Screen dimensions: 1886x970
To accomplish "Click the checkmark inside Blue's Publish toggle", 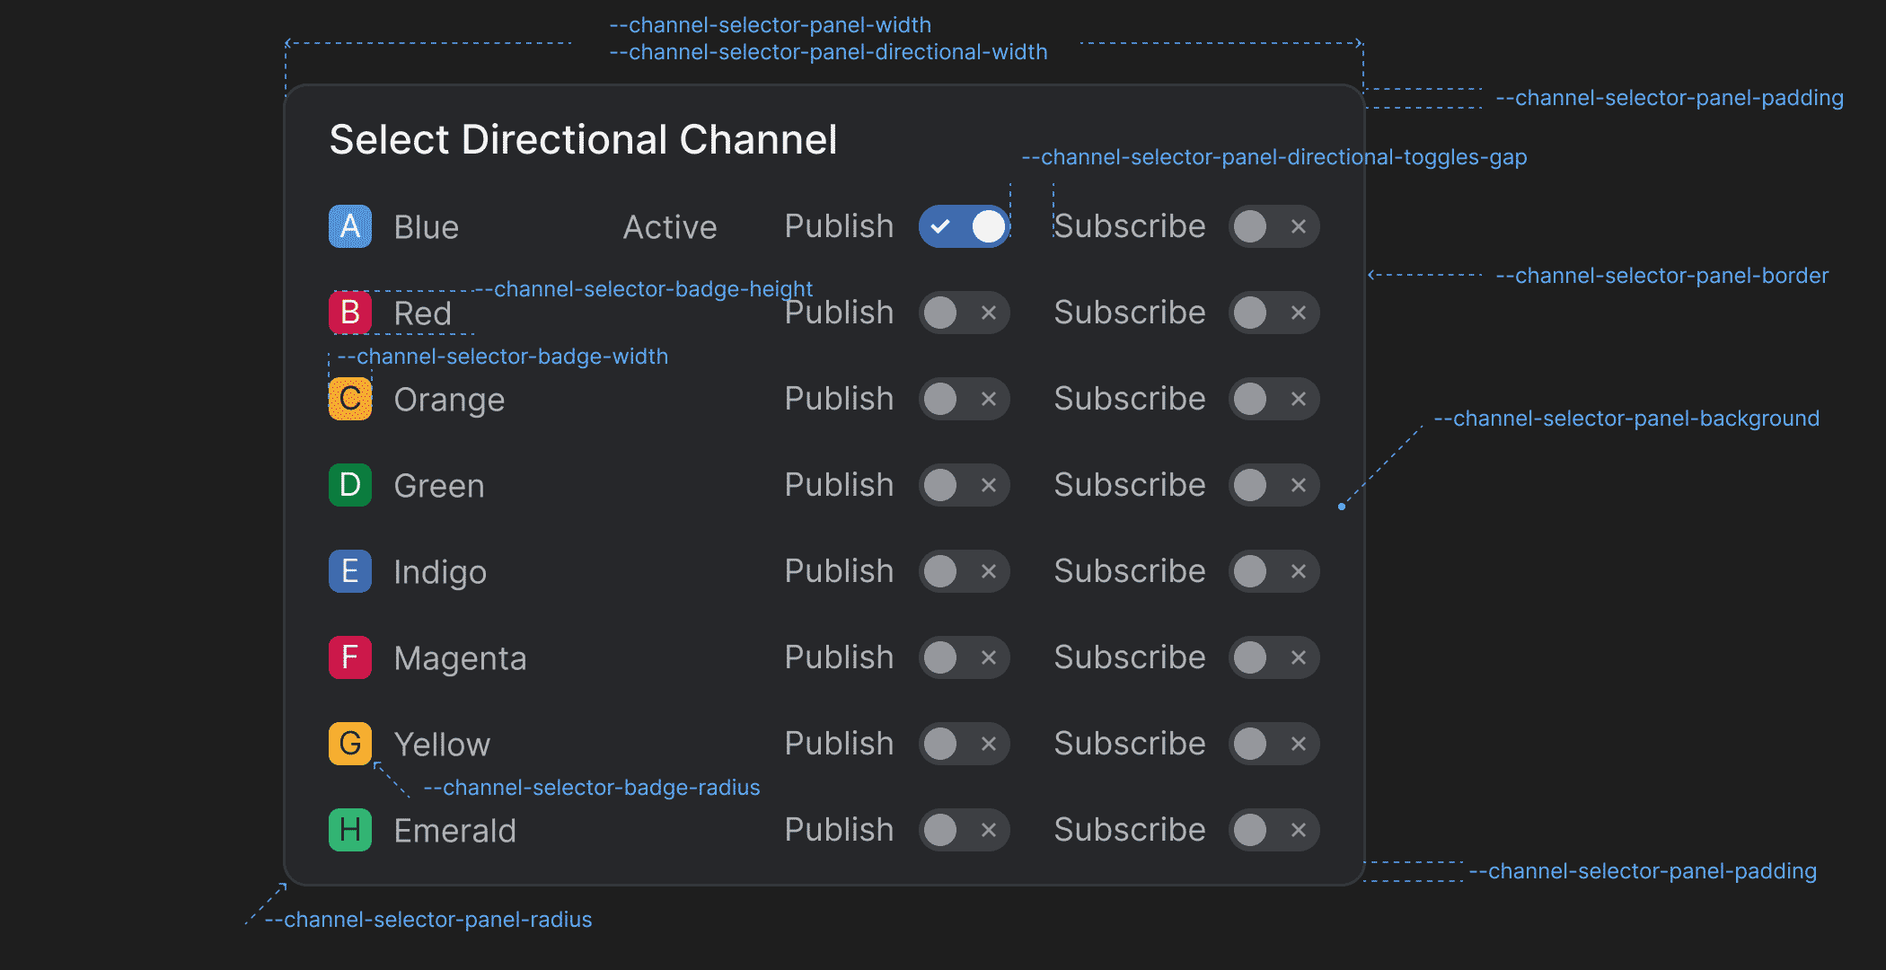I will (x=941, y=226).
